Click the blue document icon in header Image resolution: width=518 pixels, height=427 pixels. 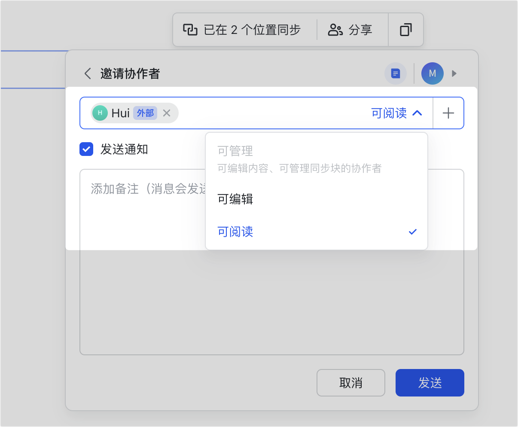[395, 73]
